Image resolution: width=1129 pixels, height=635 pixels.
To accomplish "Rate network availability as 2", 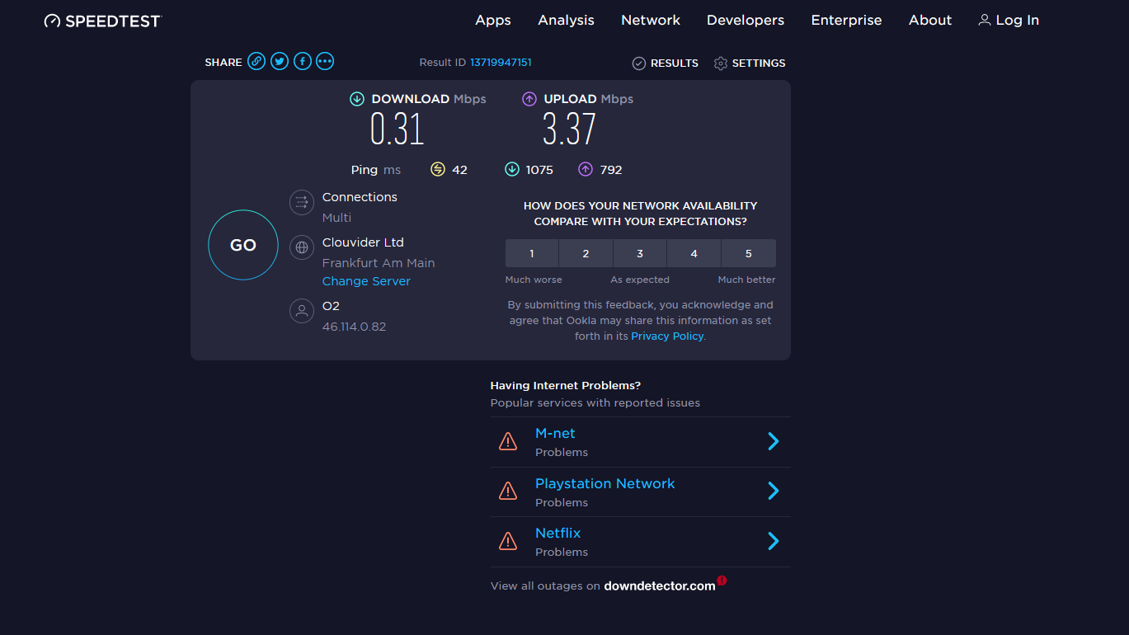I will (586, 253).
